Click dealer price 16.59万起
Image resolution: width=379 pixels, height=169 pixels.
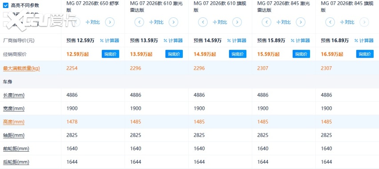coord(332,54)
